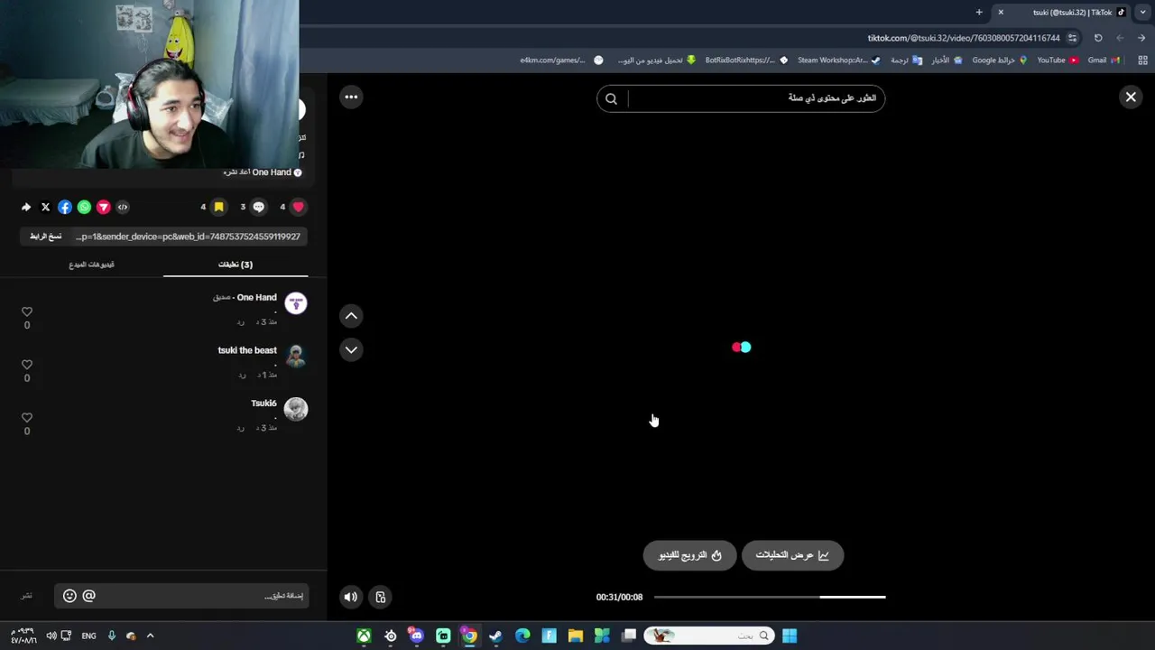The image size is (1155, 650).
Task: Open the apps grid icon in bookmarks bar
Action: 1142,60
